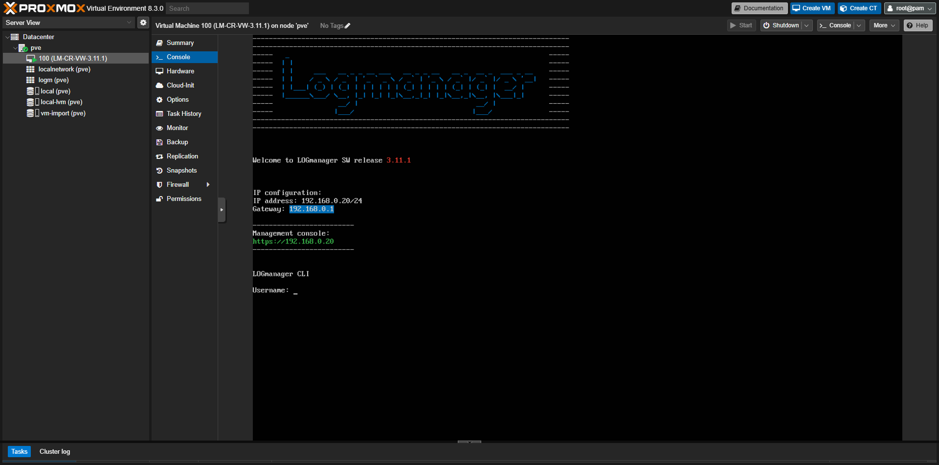
Task: Switch to the Cluster log tab
Action: pyautogui.click(x=54, y=451)
